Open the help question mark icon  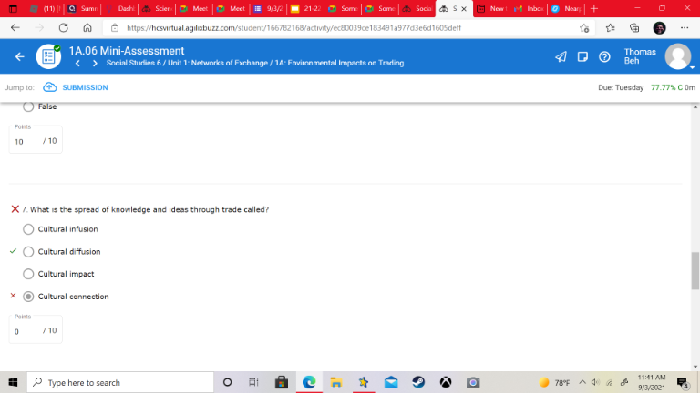603,57
